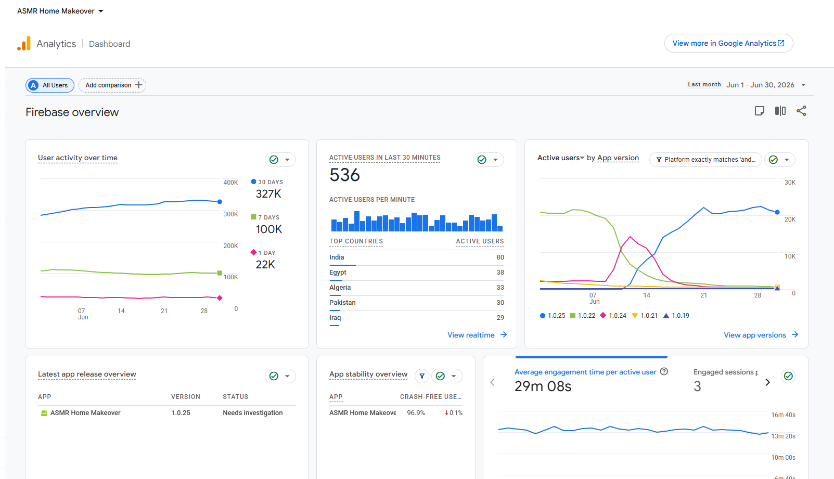Click the compare columns icon
The height and width of the screenshot is (479, 834).
point(780,111)
